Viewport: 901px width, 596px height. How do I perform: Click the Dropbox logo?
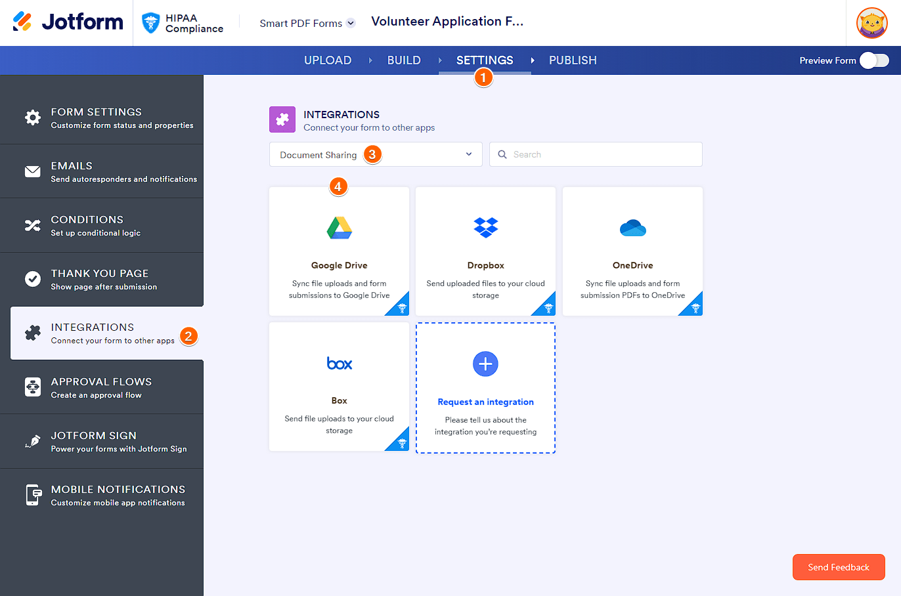click(x=486, y=228)
